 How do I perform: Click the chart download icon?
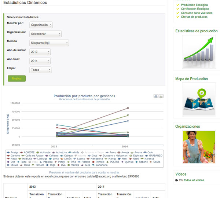[161, 96]
